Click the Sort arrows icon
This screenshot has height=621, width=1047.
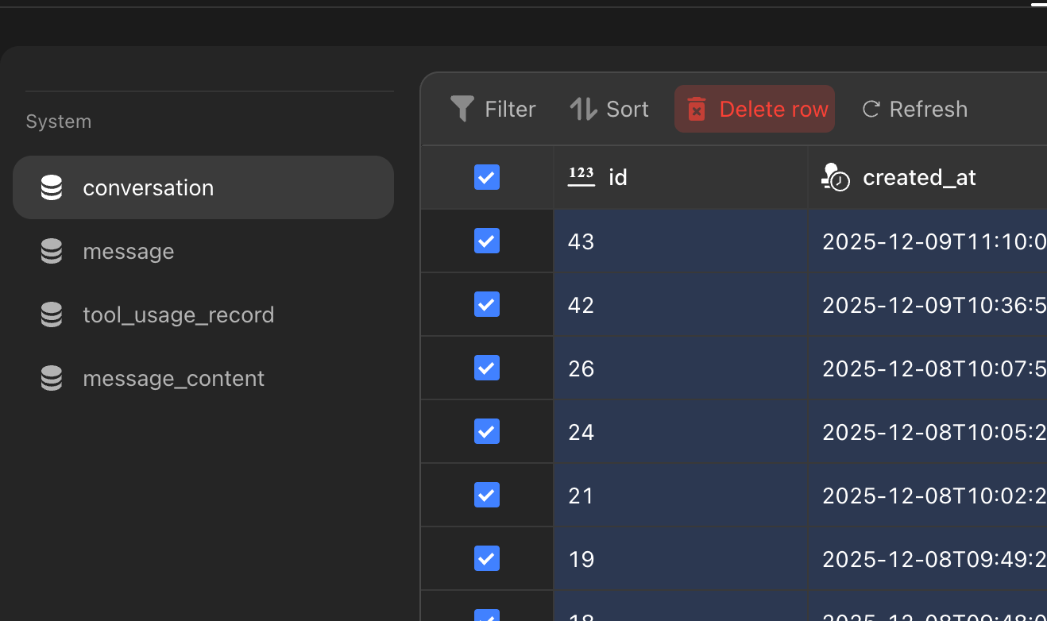(x=583, y=109)
